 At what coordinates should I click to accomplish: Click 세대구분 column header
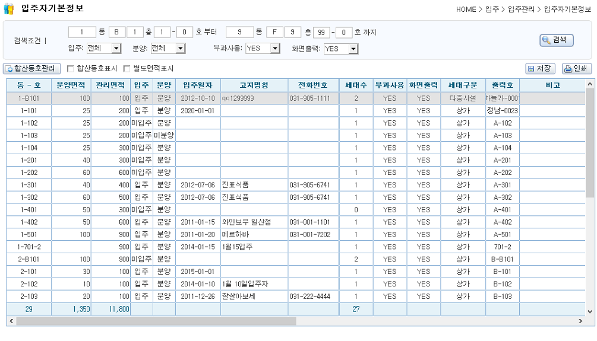[x=463, y=85]
